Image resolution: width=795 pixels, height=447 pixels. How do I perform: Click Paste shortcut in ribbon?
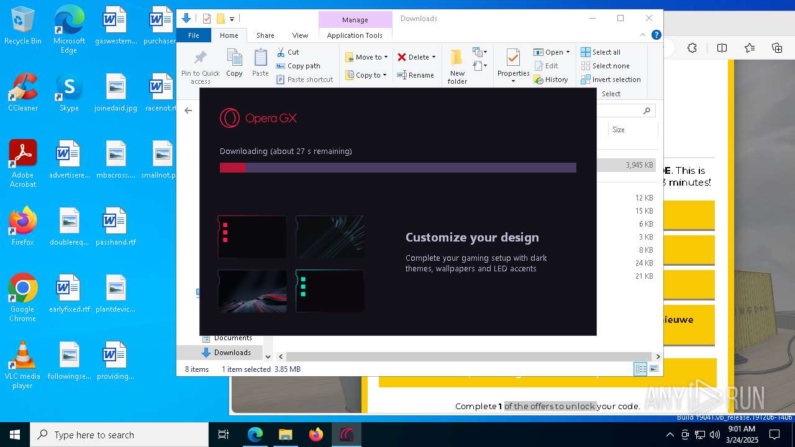(305, 79)
